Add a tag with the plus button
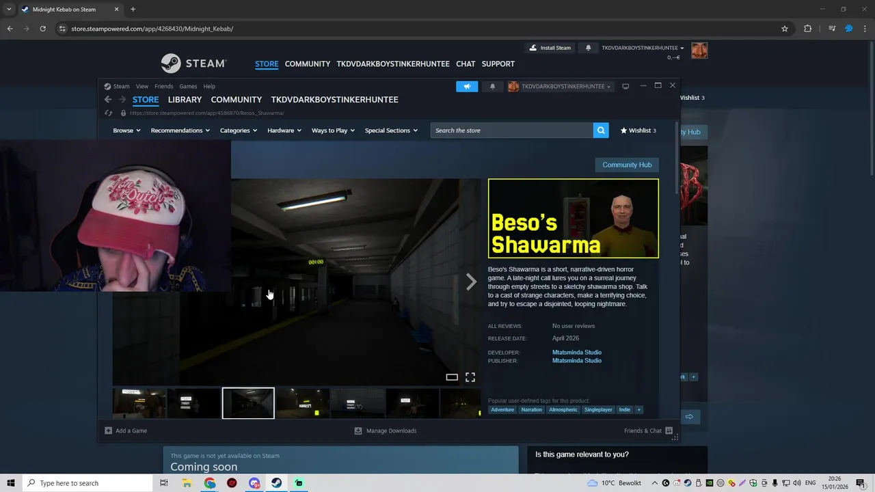Viewport: 875px width, 492px height. 639,410
